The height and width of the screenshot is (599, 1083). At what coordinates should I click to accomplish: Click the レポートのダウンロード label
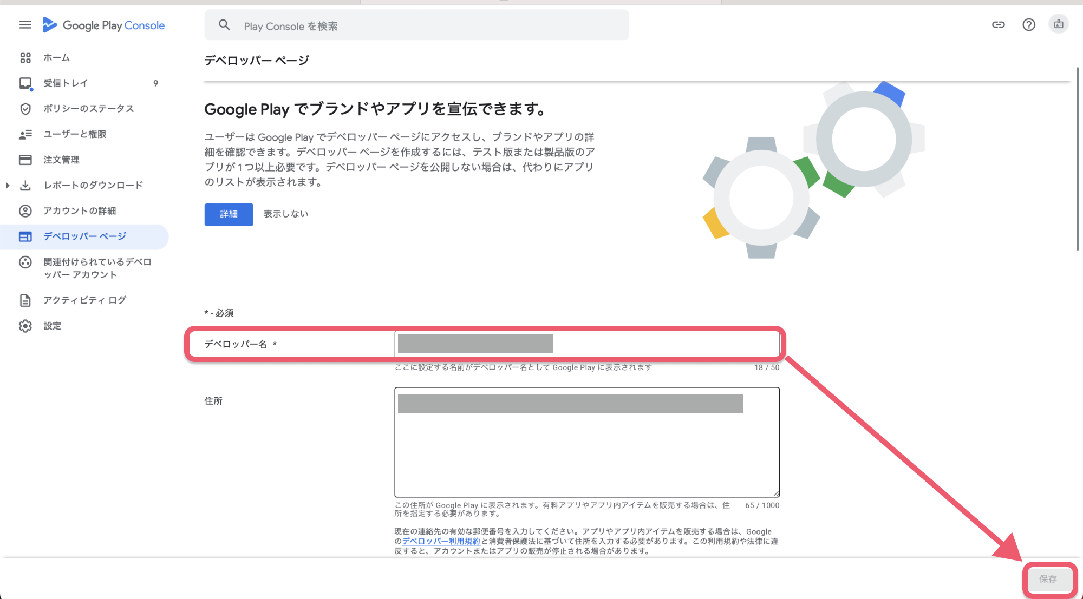93,186
